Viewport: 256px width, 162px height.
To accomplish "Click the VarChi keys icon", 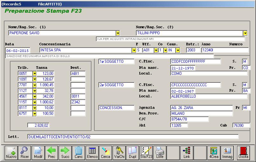I will [119, 153].
